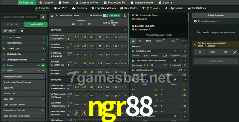Select the 100 quick stake button
Screen dimensions: 239x122
point(212,52)
